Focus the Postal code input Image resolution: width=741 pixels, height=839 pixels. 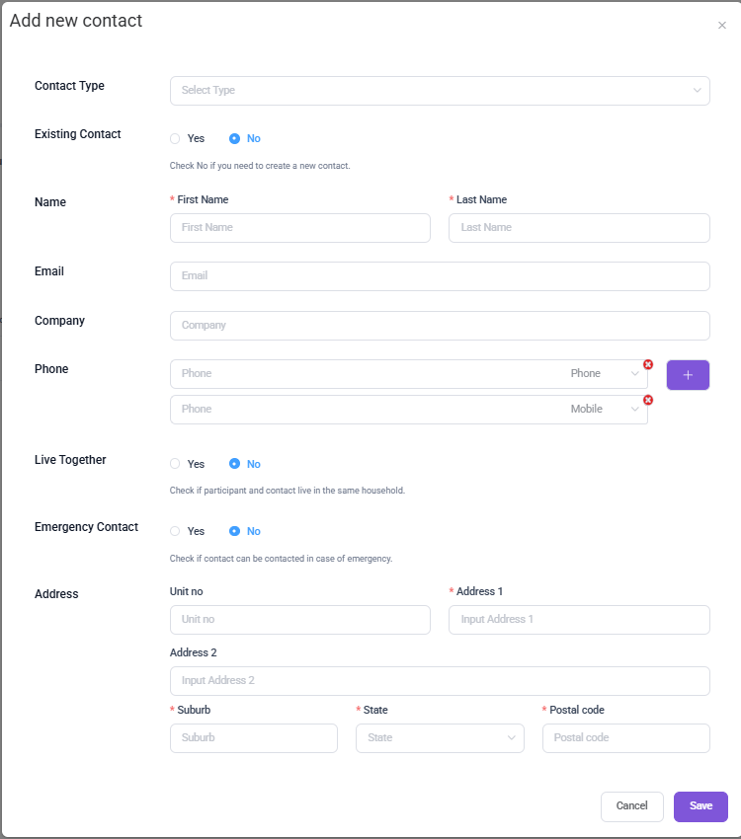click(625, 738)
